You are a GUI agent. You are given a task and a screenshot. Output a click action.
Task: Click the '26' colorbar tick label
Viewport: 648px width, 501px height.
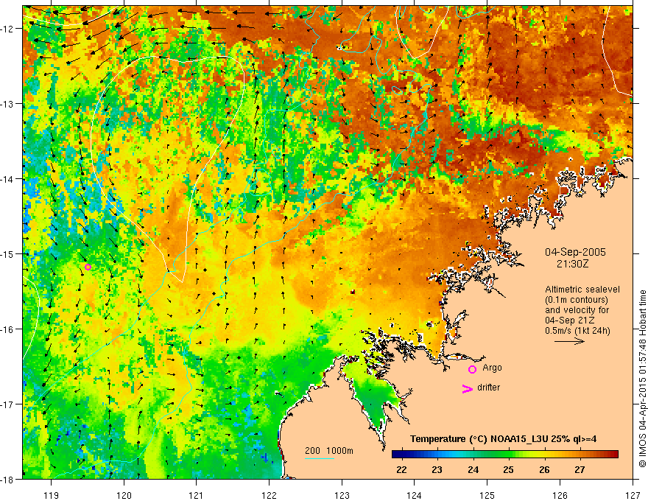(545, 469)
